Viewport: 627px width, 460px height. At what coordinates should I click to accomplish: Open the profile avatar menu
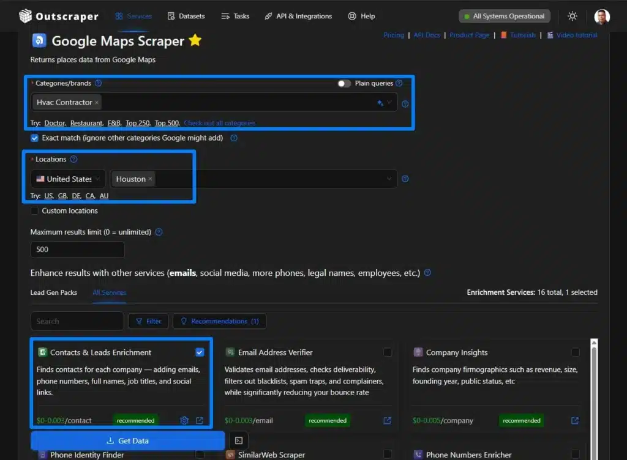pos(601,16)
